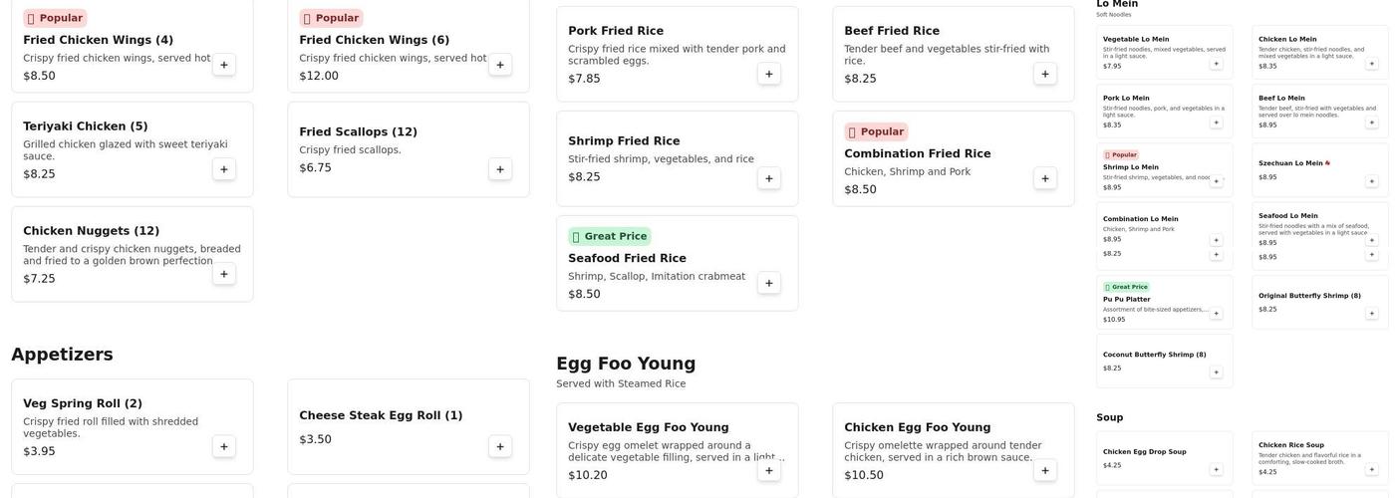
Task: Click Popular badge on Combination Fried Rice
Action: pos(876,131)
